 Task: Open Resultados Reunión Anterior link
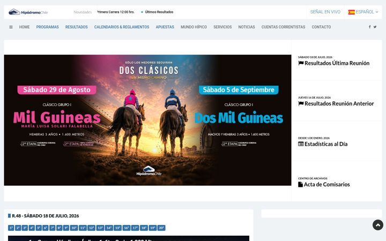tap(339, 103)
